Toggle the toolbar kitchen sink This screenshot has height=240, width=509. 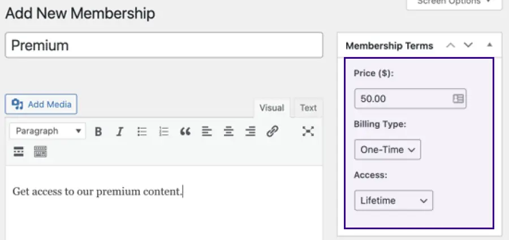(x=40, y=151)
